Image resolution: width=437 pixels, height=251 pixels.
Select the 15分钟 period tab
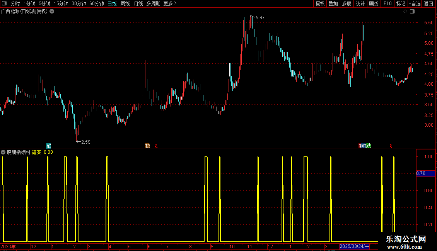(61, 3)
